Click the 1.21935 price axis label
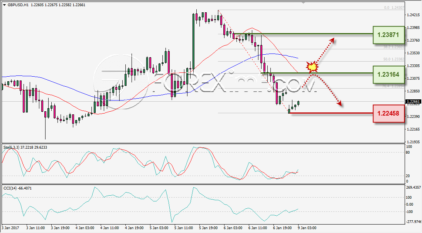 pos(414,142)
